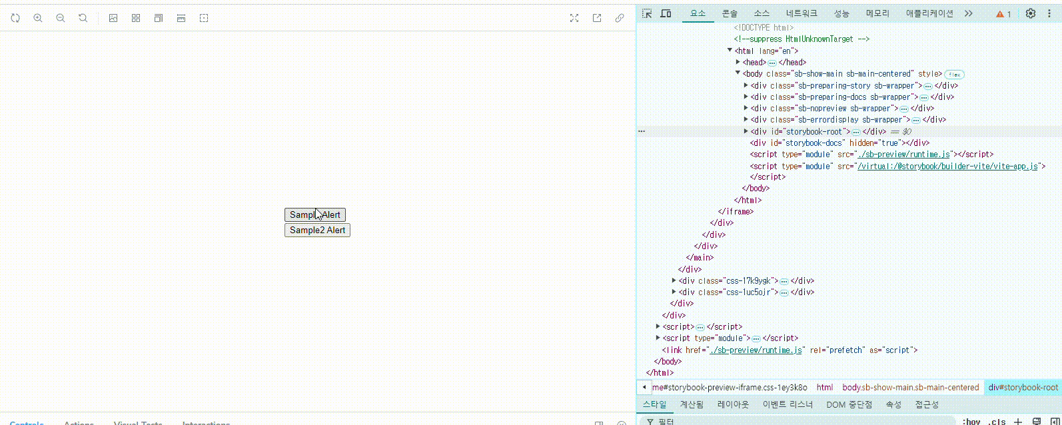1062x425 pixels.
Task: Switch to the 계산됨 pane tab
Action: (692, 404)
